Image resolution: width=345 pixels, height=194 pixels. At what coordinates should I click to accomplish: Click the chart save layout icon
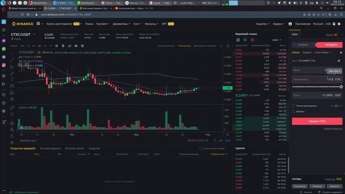pyautogui.click(x=63, y=46)
